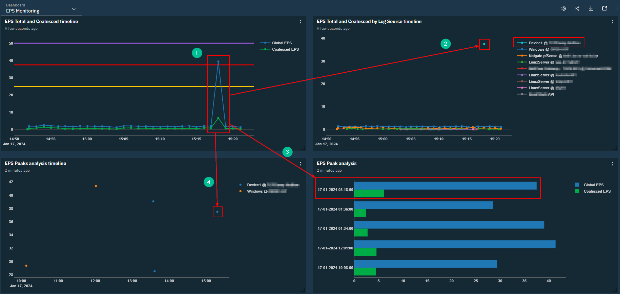Grab resize handle of EPS Total and Coalesced timeline

click(303, 148)
